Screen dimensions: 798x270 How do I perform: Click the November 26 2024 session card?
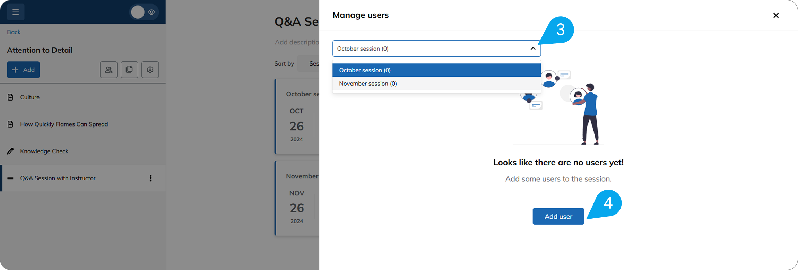(x=297, y=198)
